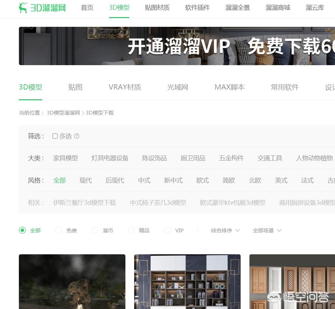Viewport: 335px width, 309px height.
Task: Open the bookshelf cabinet model thumbnail
Action: pyautogui.click(x=187, y=281)
